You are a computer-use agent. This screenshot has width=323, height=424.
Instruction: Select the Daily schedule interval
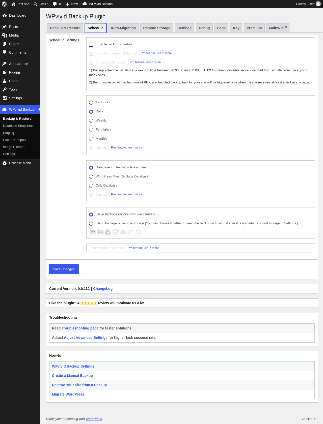91,112
